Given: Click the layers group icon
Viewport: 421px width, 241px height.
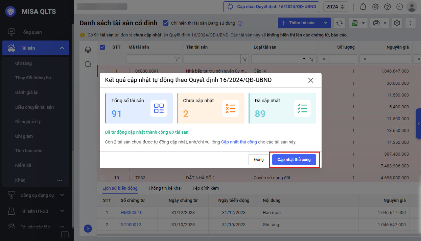Looking at the screenshot, I should 88,50.
